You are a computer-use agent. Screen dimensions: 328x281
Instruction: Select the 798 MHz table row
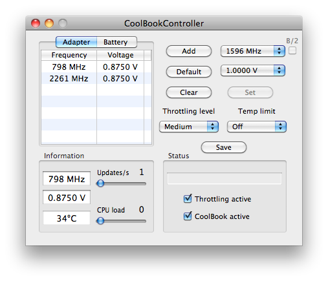[x=96, y=67]
